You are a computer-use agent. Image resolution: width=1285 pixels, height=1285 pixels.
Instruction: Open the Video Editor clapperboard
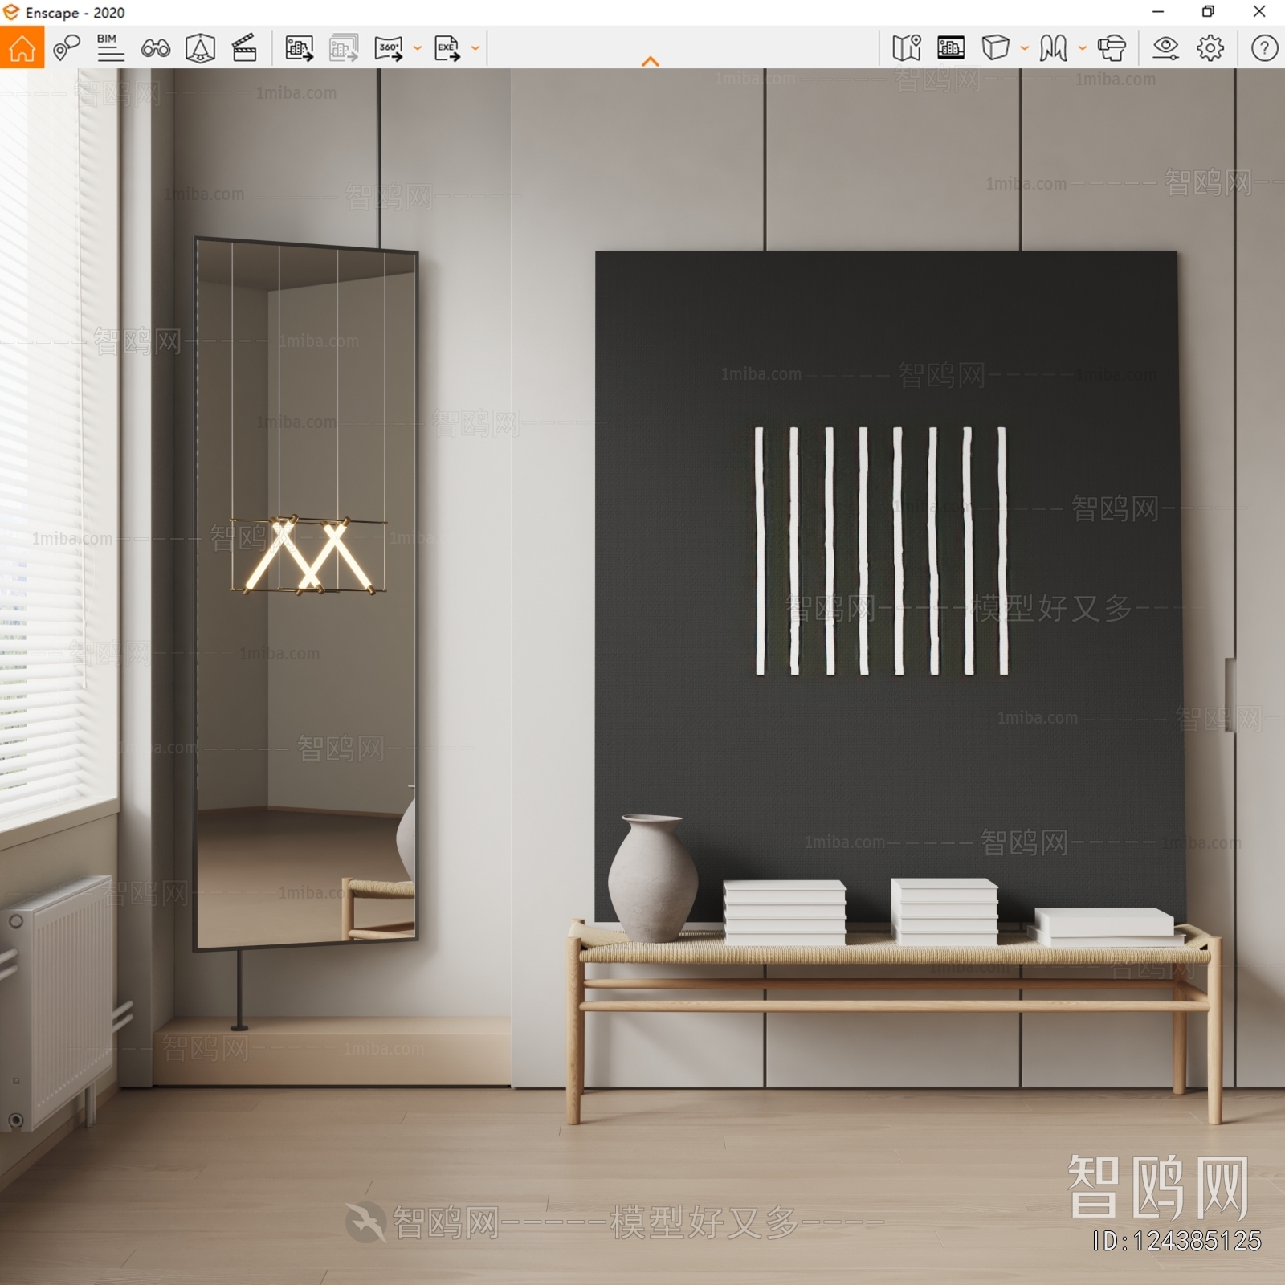244,48
